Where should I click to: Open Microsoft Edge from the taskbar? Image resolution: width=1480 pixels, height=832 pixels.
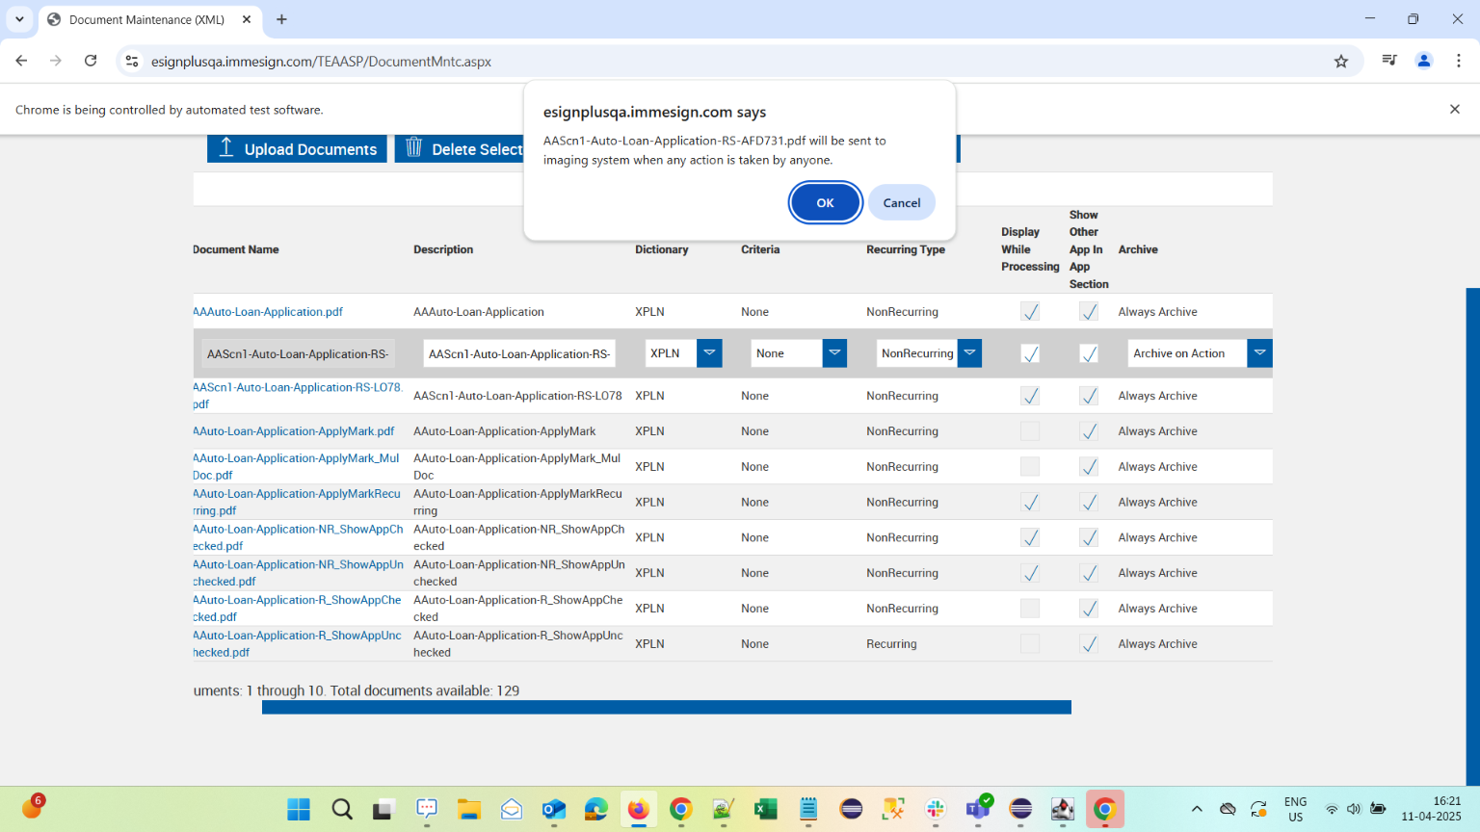tap(596, 809)
